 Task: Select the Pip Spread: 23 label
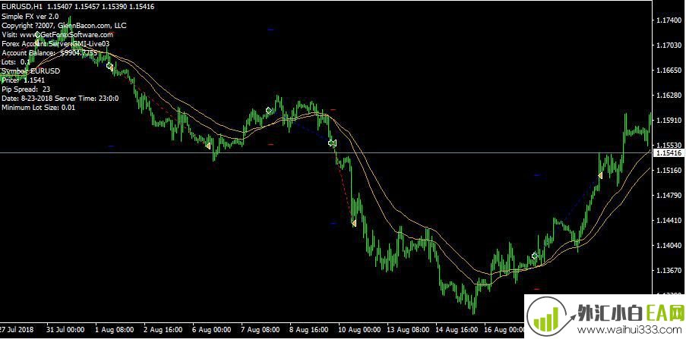26,89
